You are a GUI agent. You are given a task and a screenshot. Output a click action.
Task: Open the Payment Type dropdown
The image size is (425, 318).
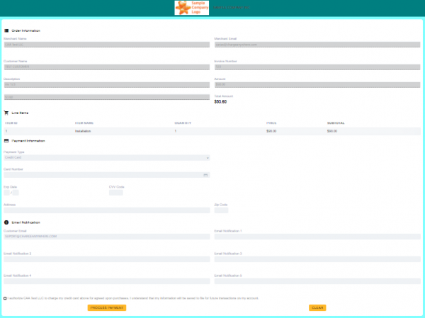point(107,157)
